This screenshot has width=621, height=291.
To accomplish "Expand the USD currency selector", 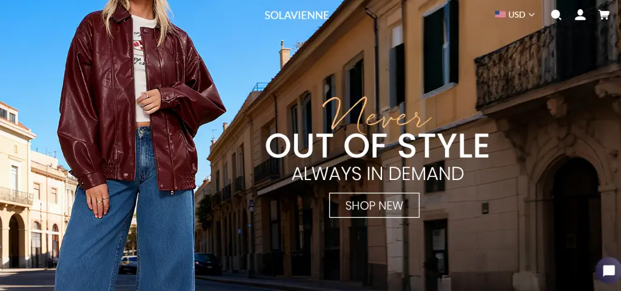I will [x=515, y=15].
